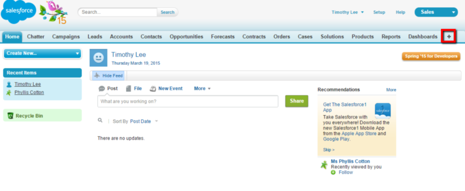Image resolution: width=465 pixels, height=191 pixels.
Task: Open the Opportunities tab
Action: [186, 37]
